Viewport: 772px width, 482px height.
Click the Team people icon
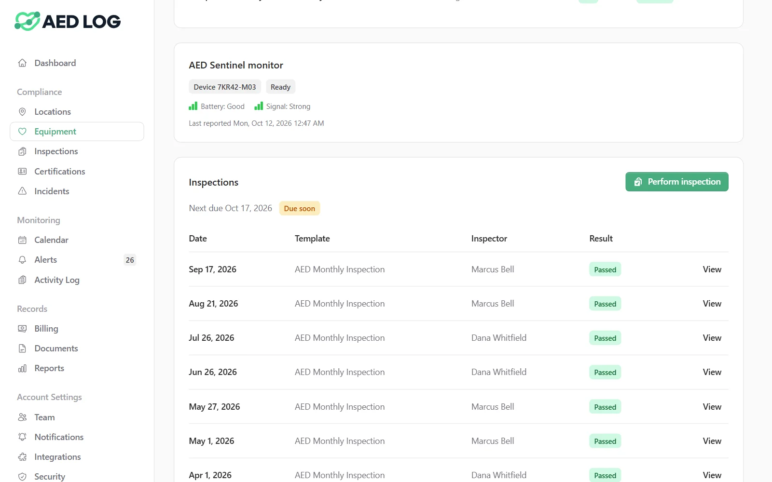click(22, 417)
